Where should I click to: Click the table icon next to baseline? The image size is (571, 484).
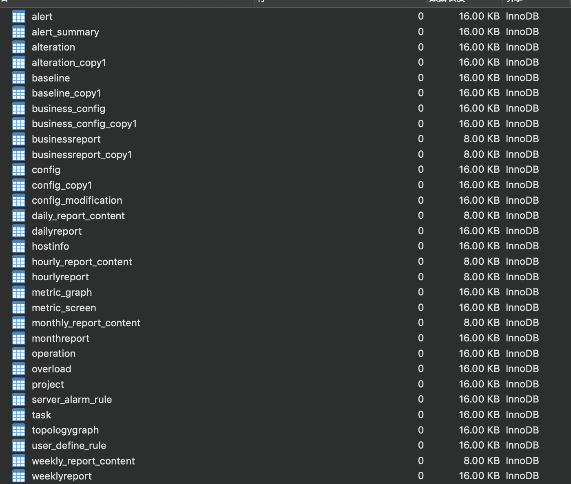tap(19, 78)
